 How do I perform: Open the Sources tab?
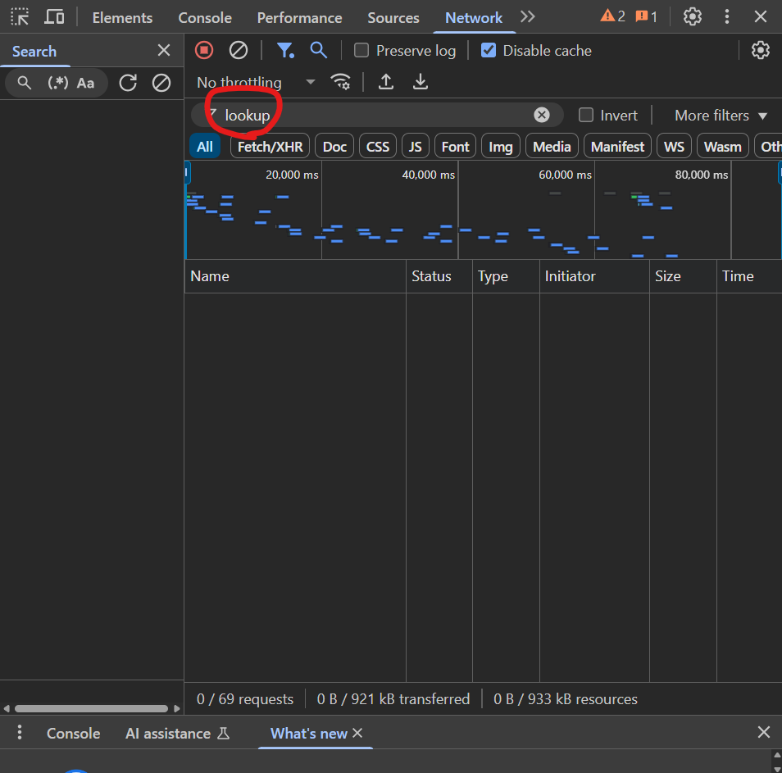[393, 17]
